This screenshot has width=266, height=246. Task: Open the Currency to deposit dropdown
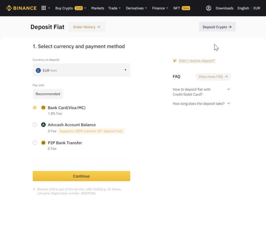tap(81, 70)
